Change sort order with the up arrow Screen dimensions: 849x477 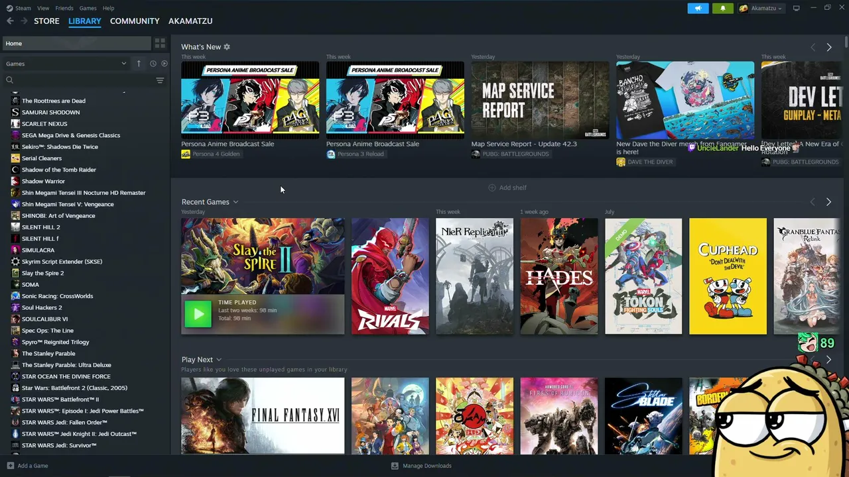(x=139, y=64)
